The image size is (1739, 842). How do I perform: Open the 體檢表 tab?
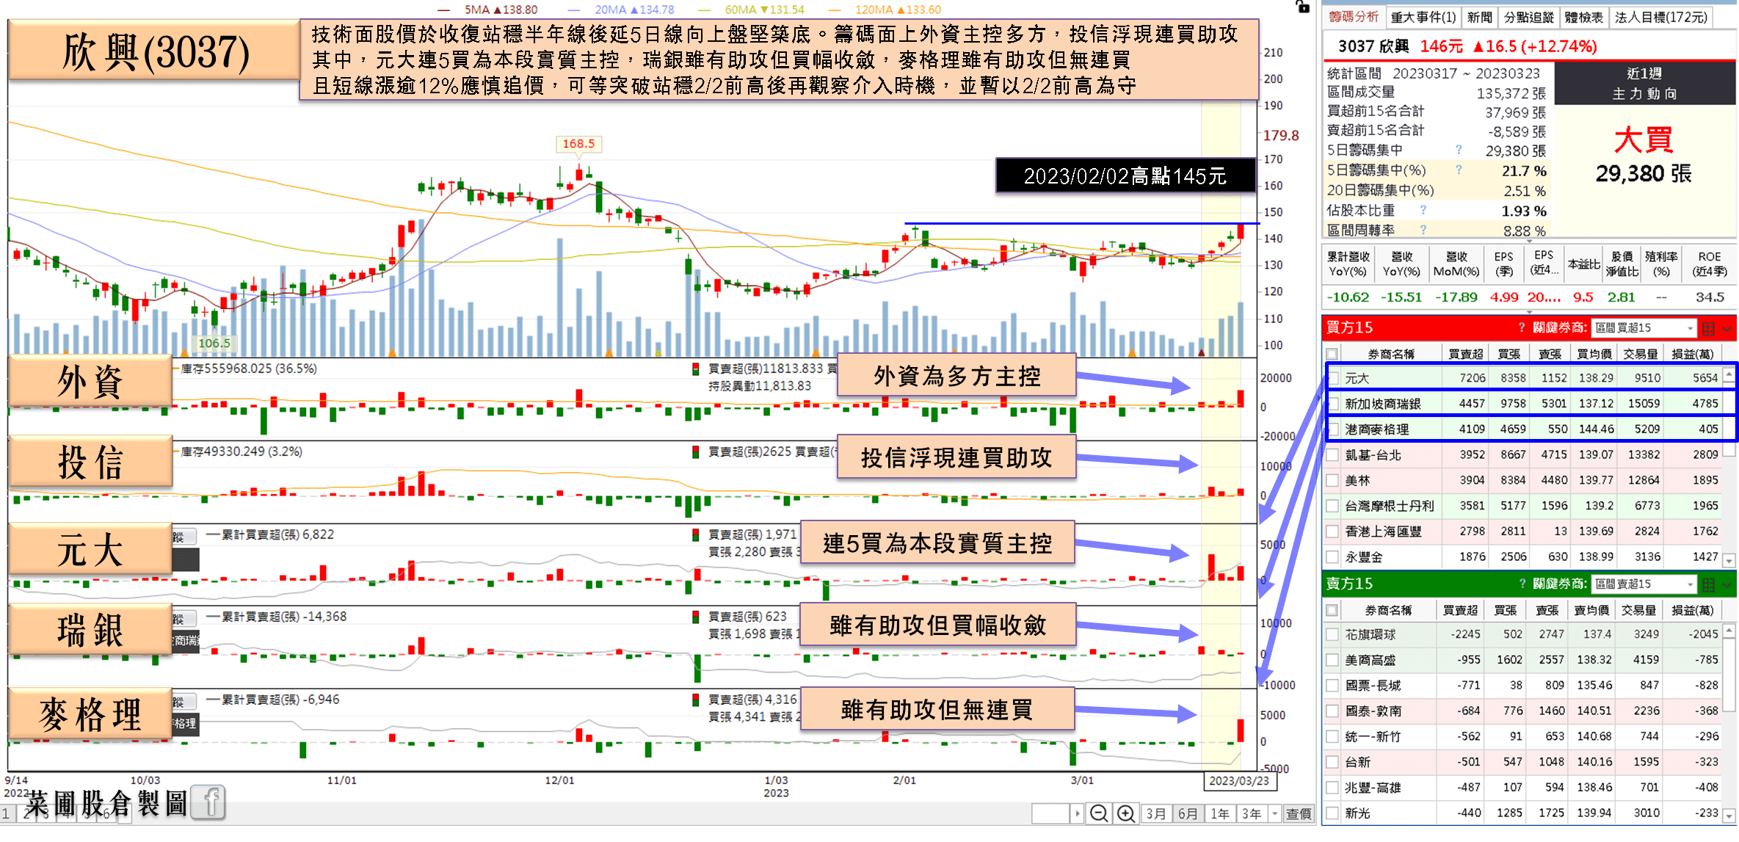pos(1584,17)
